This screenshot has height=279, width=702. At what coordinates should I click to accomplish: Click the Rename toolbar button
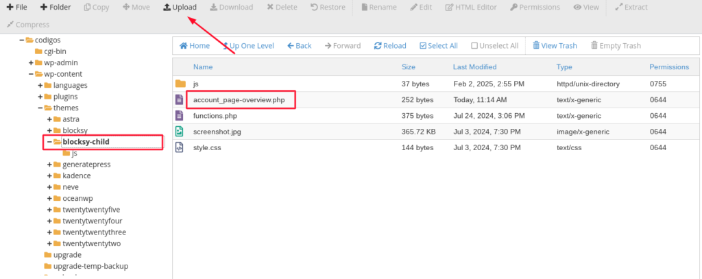[x=378, y=7]
